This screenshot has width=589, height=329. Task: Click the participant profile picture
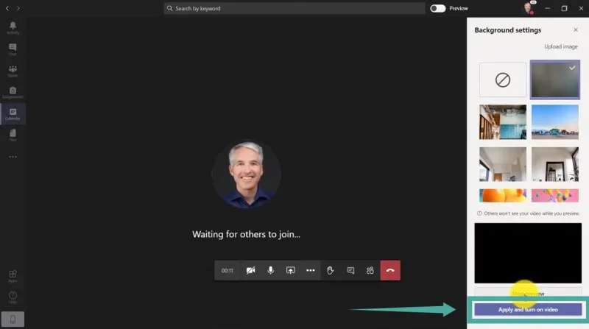point(247,174)
